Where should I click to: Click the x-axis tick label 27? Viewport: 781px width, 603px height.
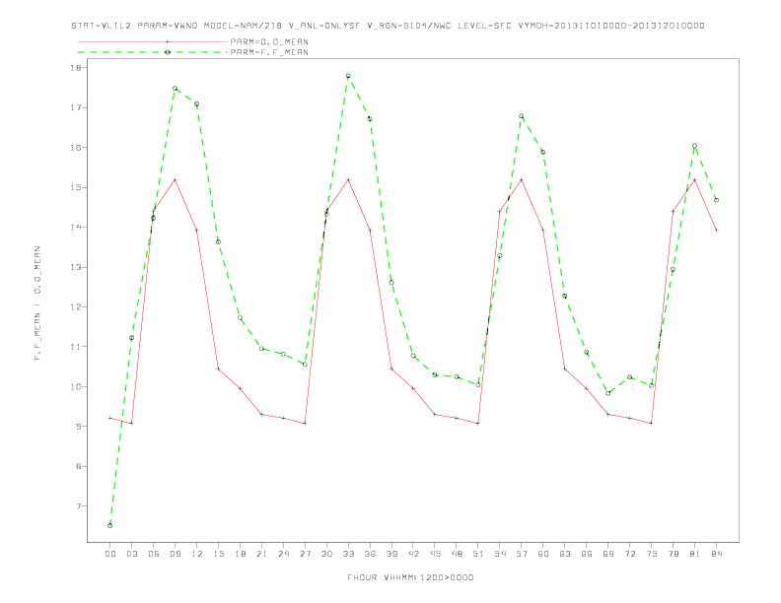coord(305,554)
